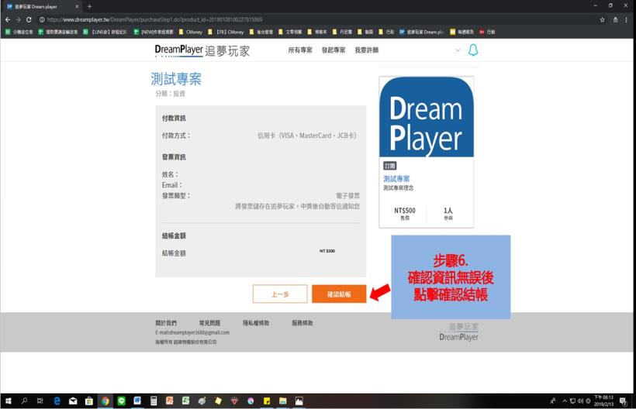636x409 pixels.
Task: Open 常見問題 footer link
Action: tap(209, 323)
